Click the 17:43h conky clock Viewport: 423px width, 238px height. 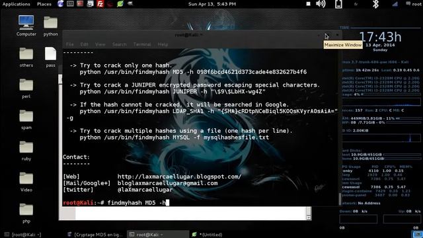380,37
